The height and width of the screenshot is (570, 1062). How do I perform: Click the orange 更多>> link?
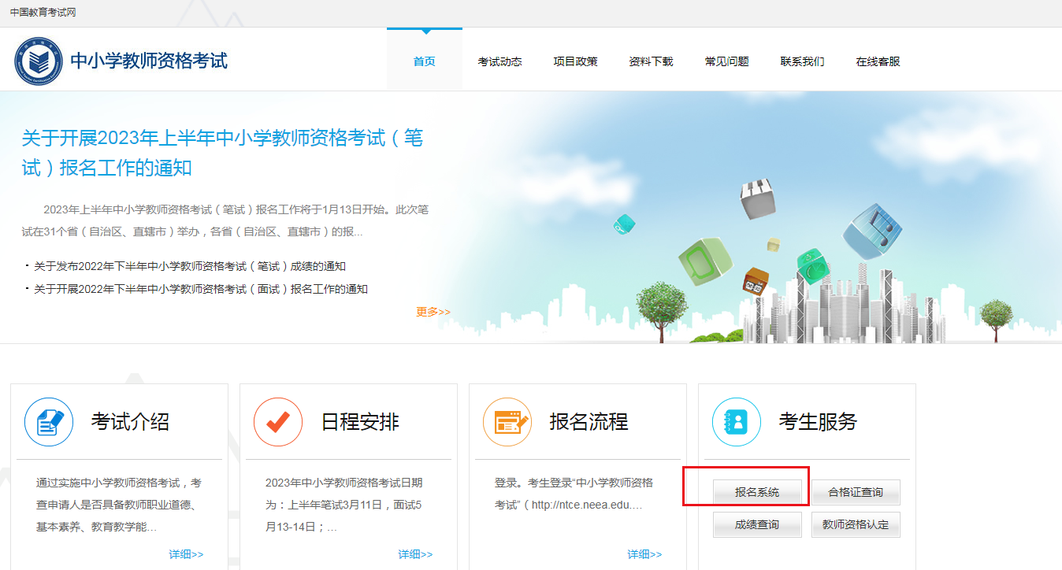[x=433, y=312]
